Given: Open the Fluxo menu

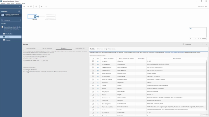Looking at the screenshot, I should click(13, 3).
